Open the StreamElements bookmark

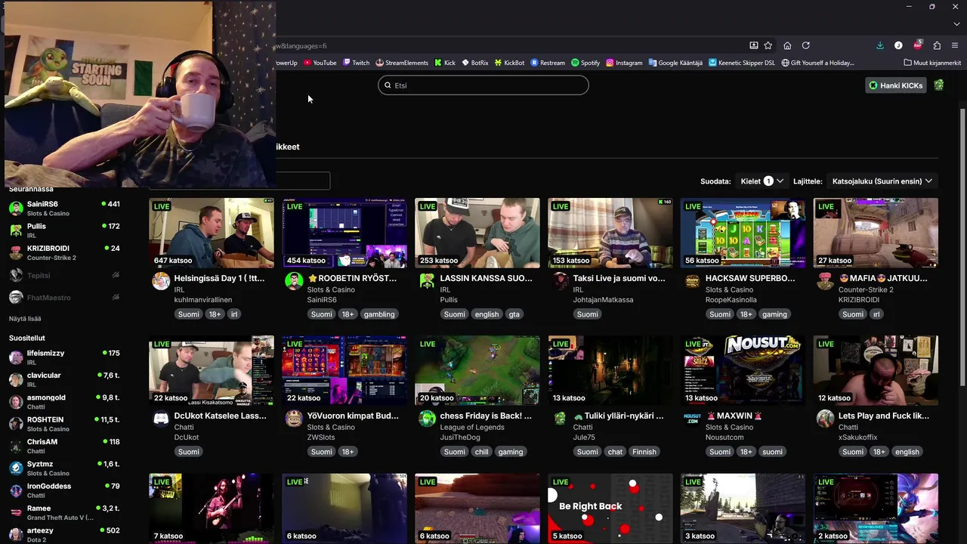click(x=402, y=63)
